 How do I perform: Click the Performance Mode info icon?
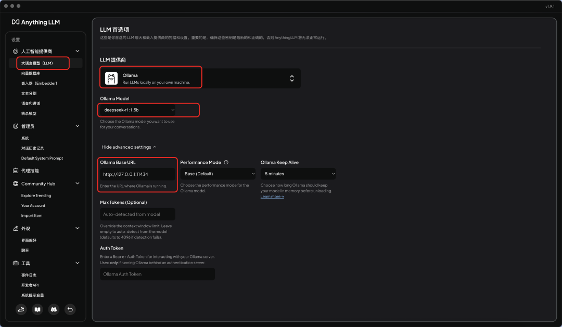click(x=226, y=162)
